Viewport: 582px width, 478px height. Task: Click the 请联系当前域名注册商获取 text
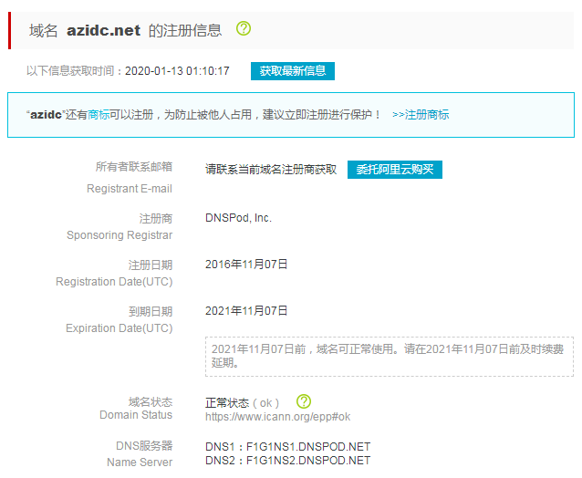point(271,170)
